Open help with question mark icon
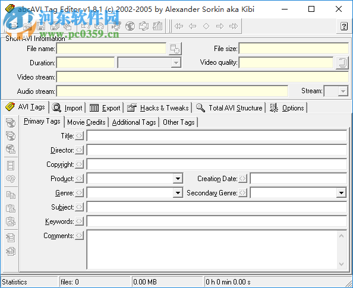 pyautogui.click(x=344, y=26)
